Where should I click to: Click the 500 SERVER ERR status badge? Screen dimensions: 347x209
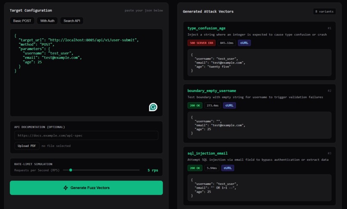tap(201, 43)
